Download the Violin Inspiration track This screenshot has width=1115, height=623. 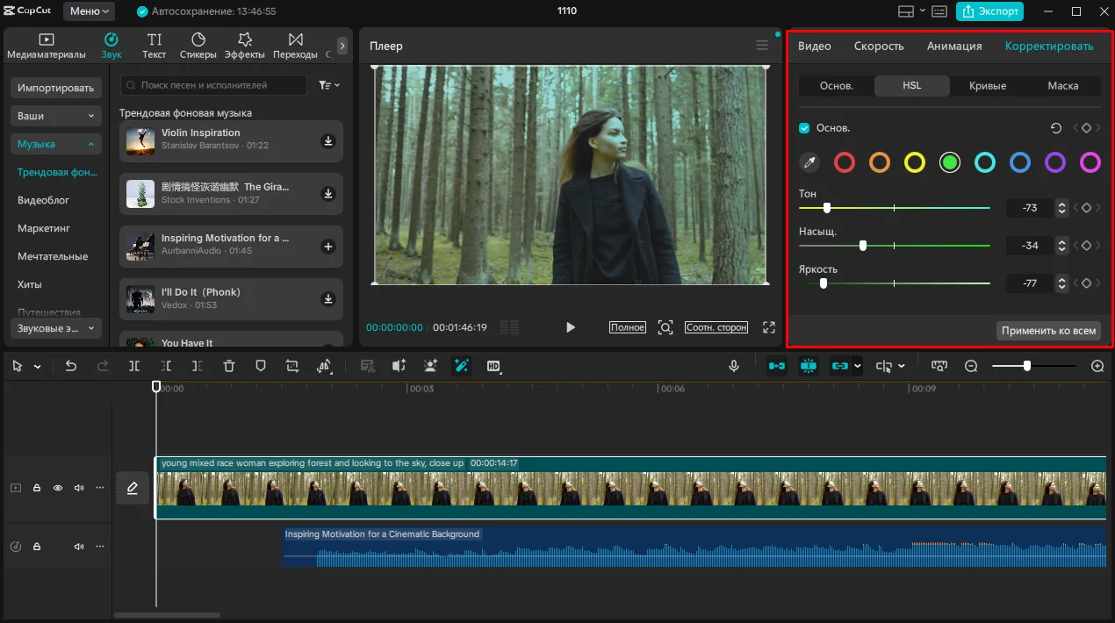328,141
